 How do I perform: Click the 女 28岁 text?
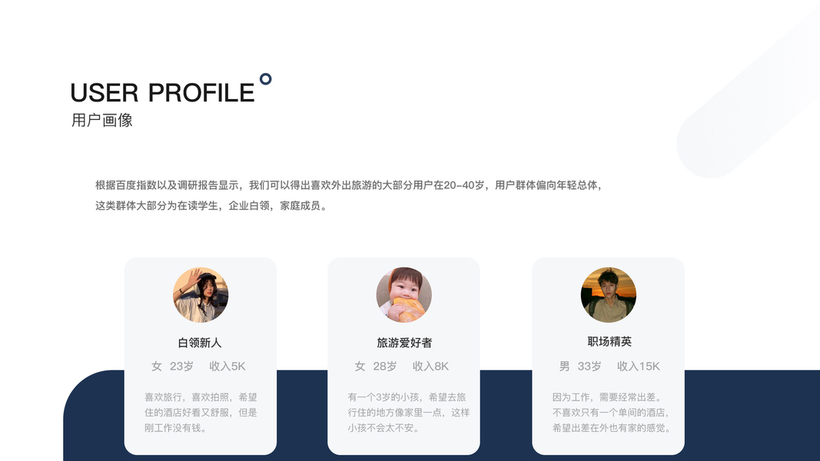[376, 366]
